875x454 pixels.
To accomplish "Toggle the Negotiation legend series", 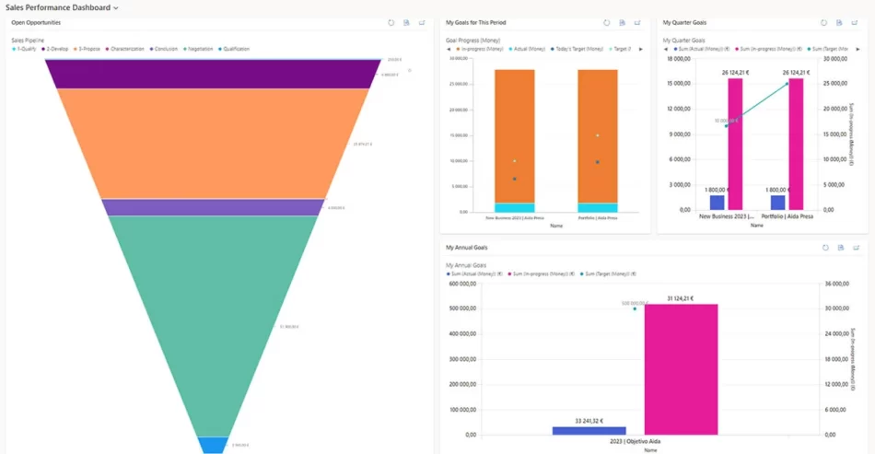I will coord(199,49).
